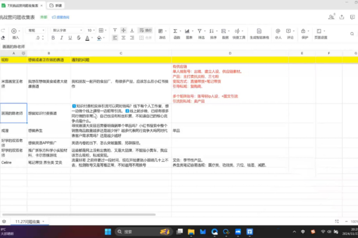358x238 pixels.
Task: Click the 筛选 filter funnel icon
Action: click(199, 31)
